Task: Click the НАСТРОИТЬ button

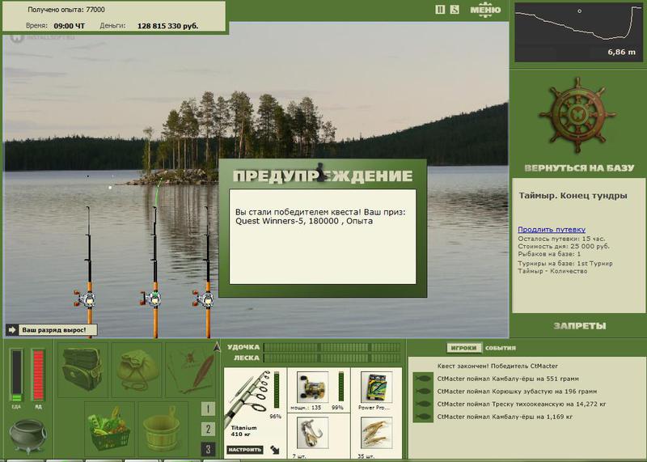Action: click(x=245, y=450)
